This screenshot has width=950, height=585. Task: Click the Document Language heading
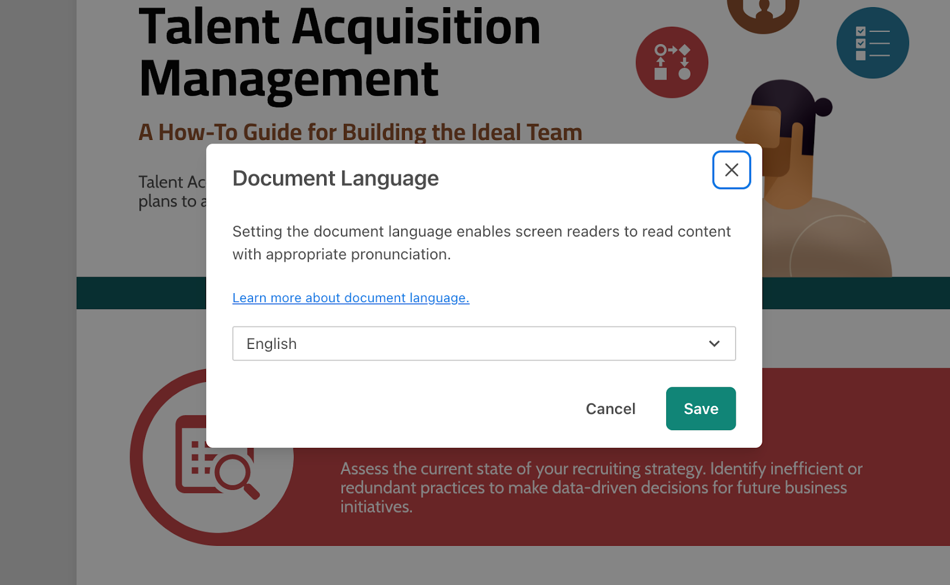335,178
